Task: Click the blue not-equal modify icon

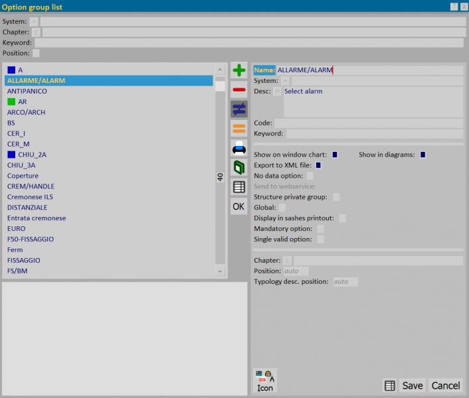Action: point(238,109)
